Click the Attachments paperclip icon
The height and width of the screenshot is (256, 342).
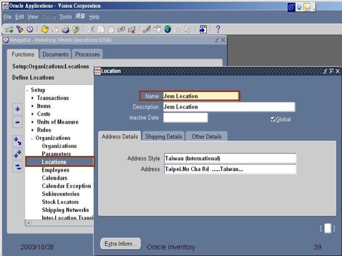(x=178, y=29)
